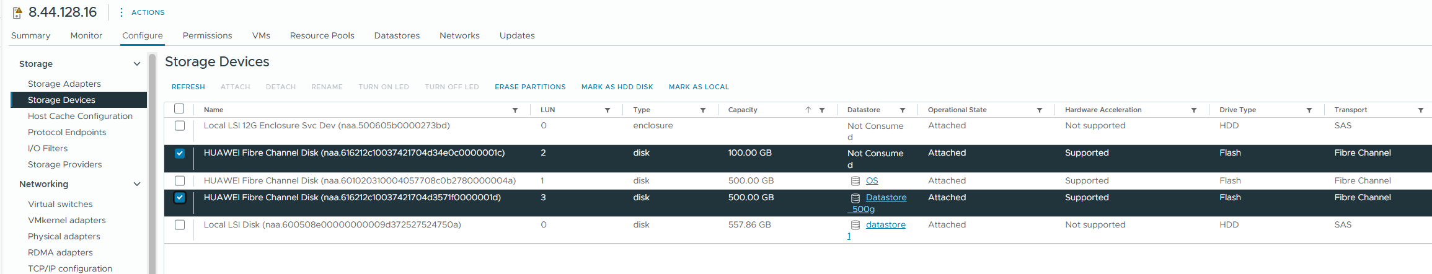The width and height of the screenshot is (1432, 274).
Task: Click MARK AS LOCAL
Action: (699, 87)
